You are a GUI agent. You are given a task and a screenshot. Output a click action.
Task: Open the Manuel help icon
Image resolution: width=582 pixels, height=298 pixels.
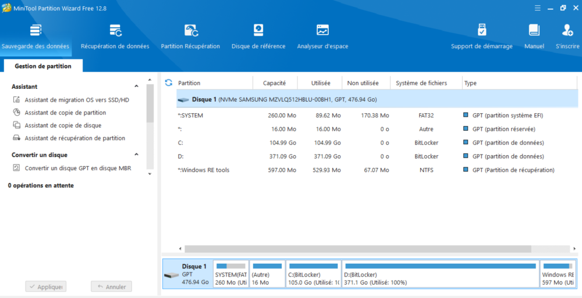[534, 36]
